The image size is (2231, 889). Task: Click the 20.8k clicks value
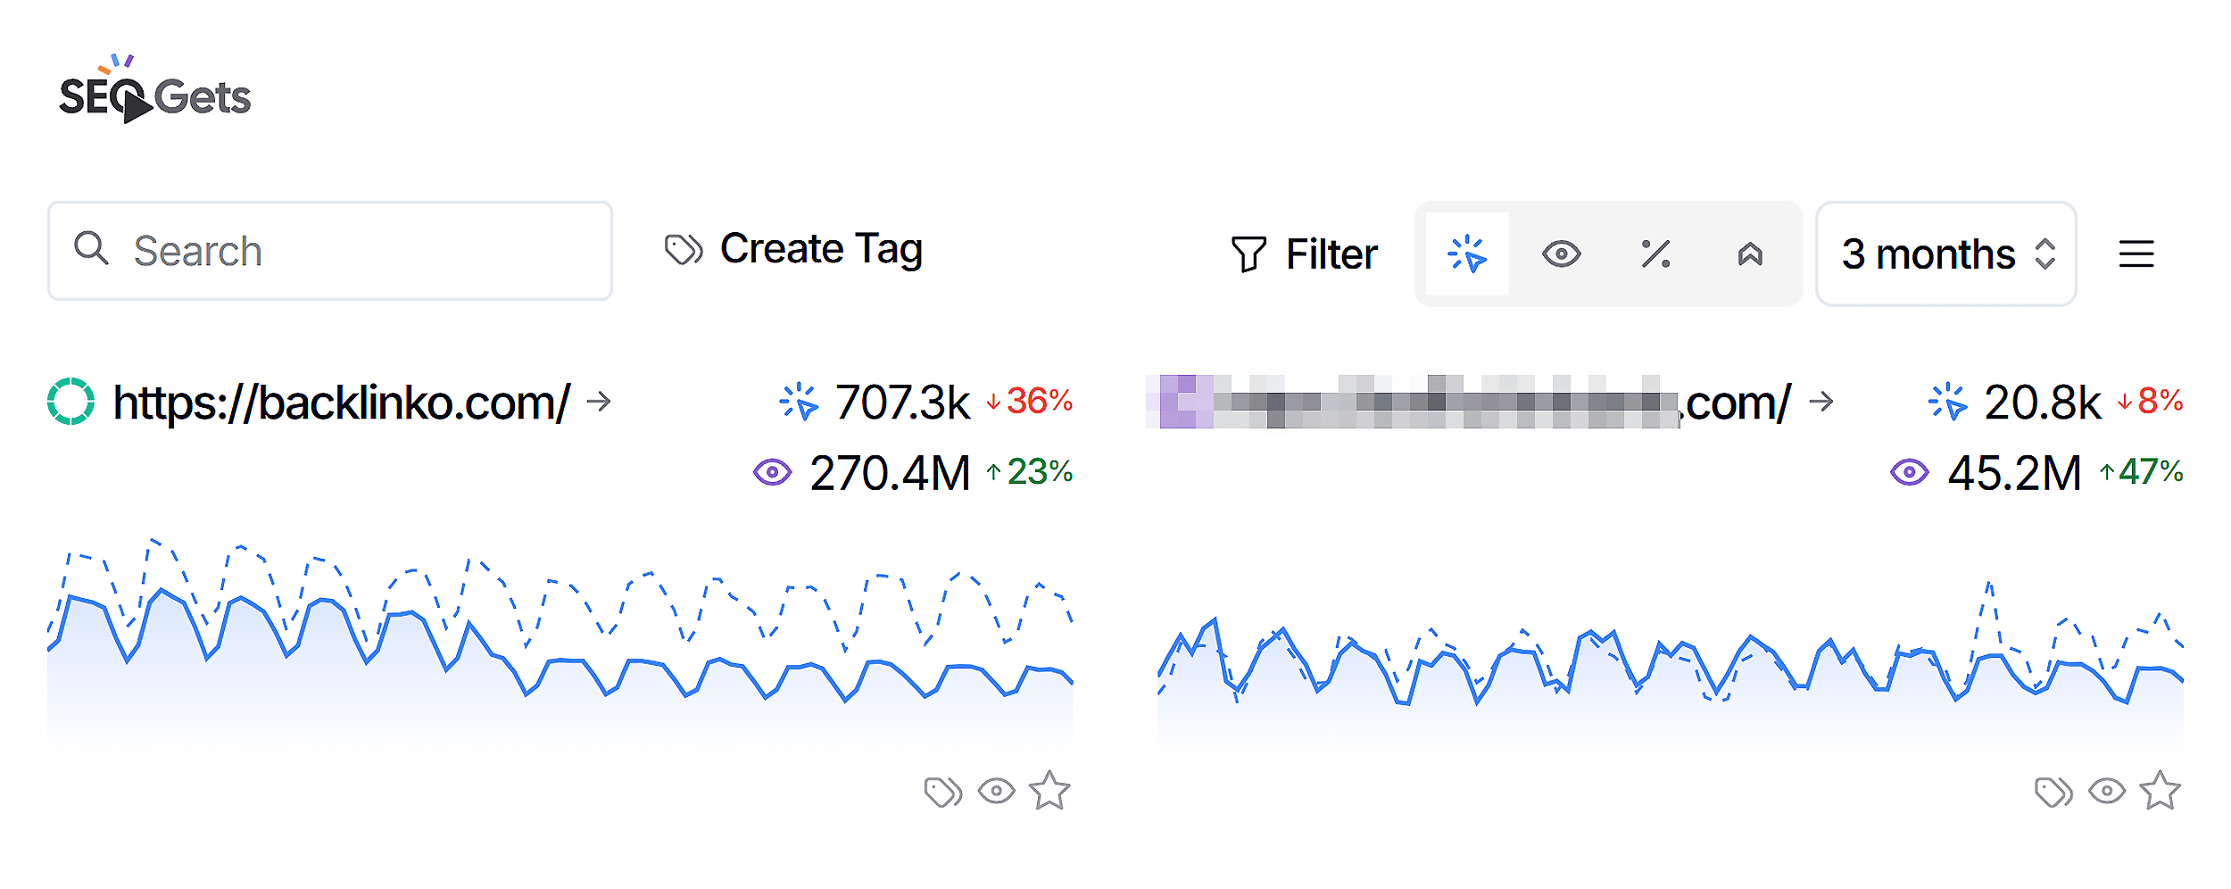point(2042,403)
